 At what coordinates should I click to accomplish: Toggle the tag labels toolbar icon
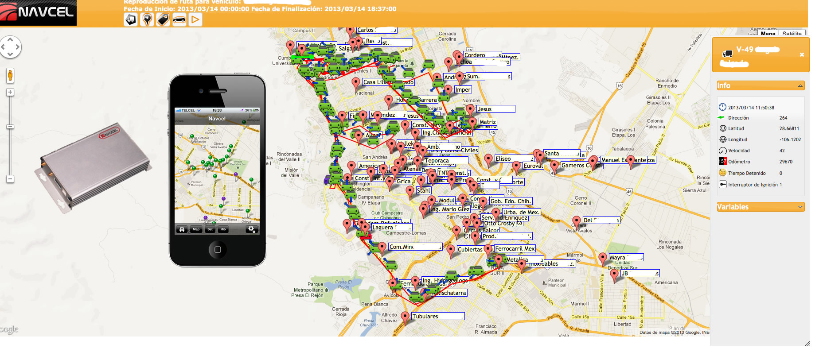click(x=163, y=19)
